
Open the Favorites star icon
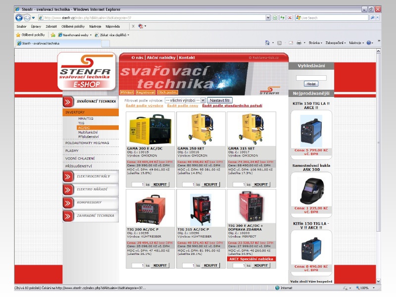18,35
